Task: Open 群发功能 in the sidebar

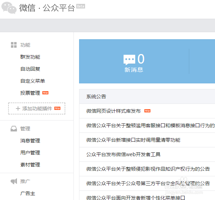Action: pyautogui.click(x=30, y=57)
